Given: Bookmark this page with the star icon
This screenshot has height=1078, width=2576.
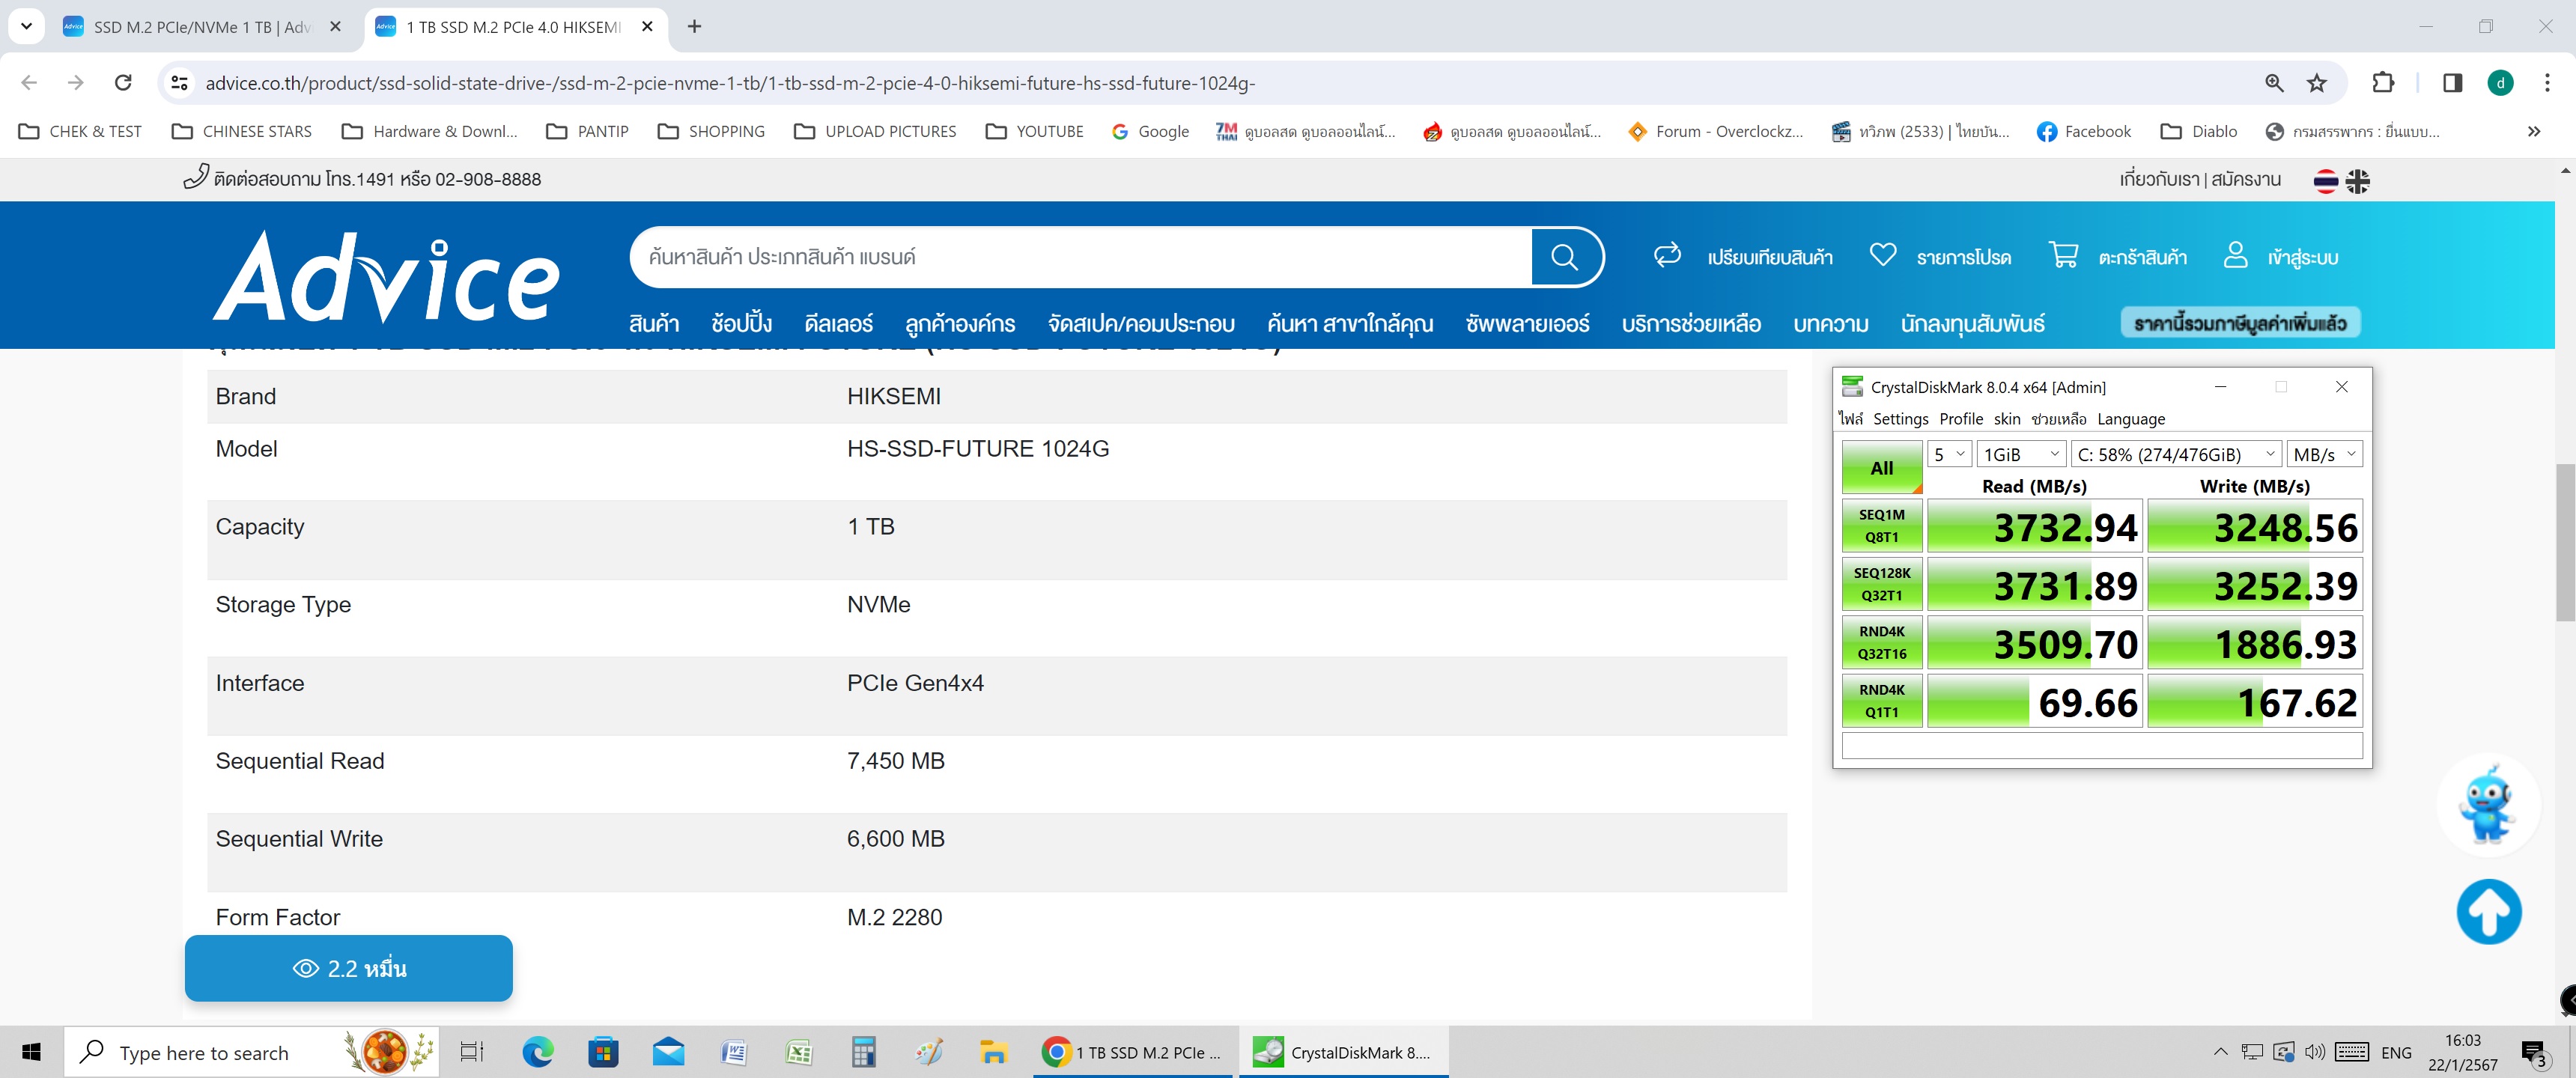Looking at the screenshot, I should tap(2317, 83).
